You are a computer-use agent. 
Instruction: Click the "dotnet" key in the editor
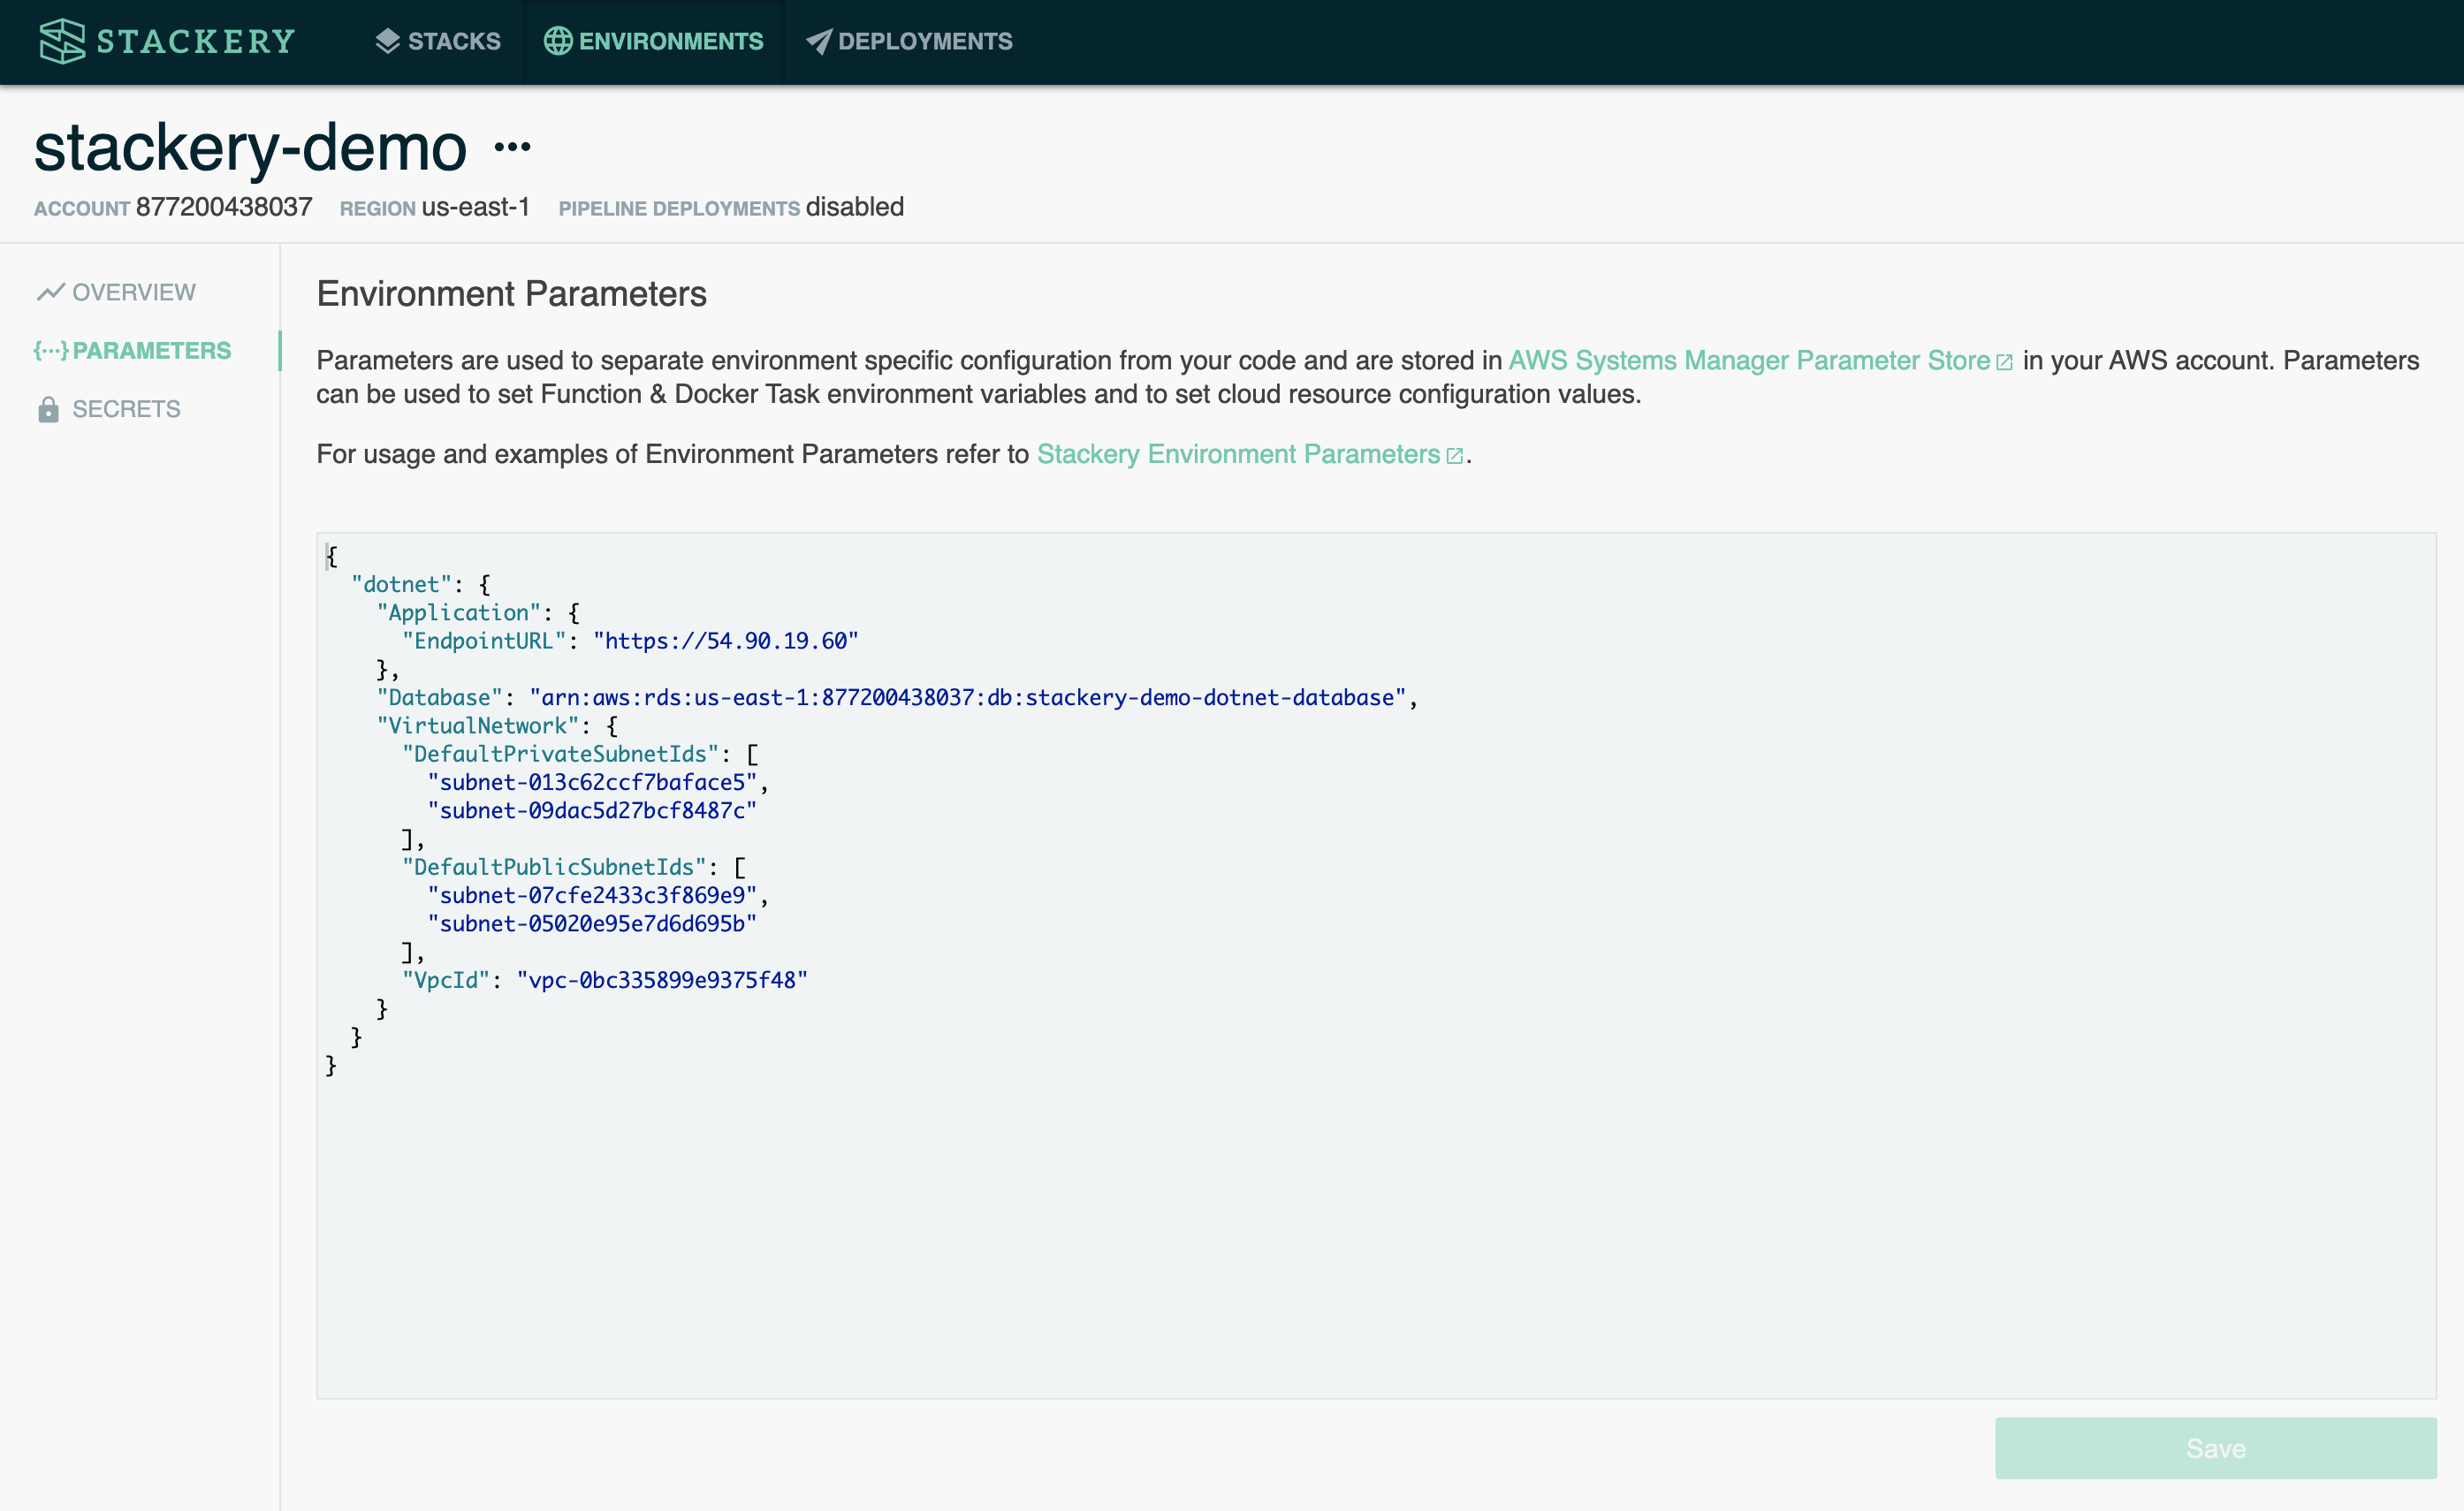pos(402,584)
